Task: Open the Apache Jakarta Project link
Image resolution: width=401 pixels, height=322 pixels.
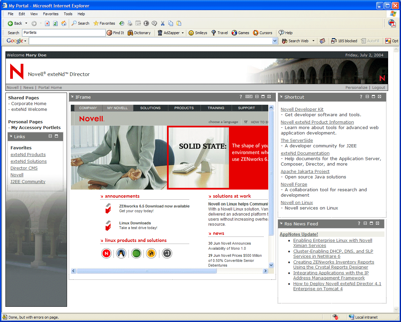Action: (x=305, y=171)
